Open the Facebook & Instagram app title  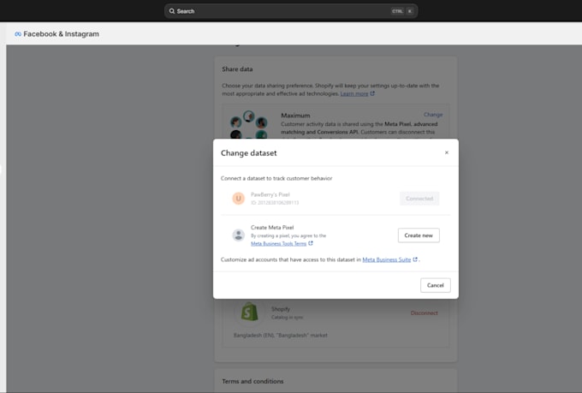coord(62,34)
